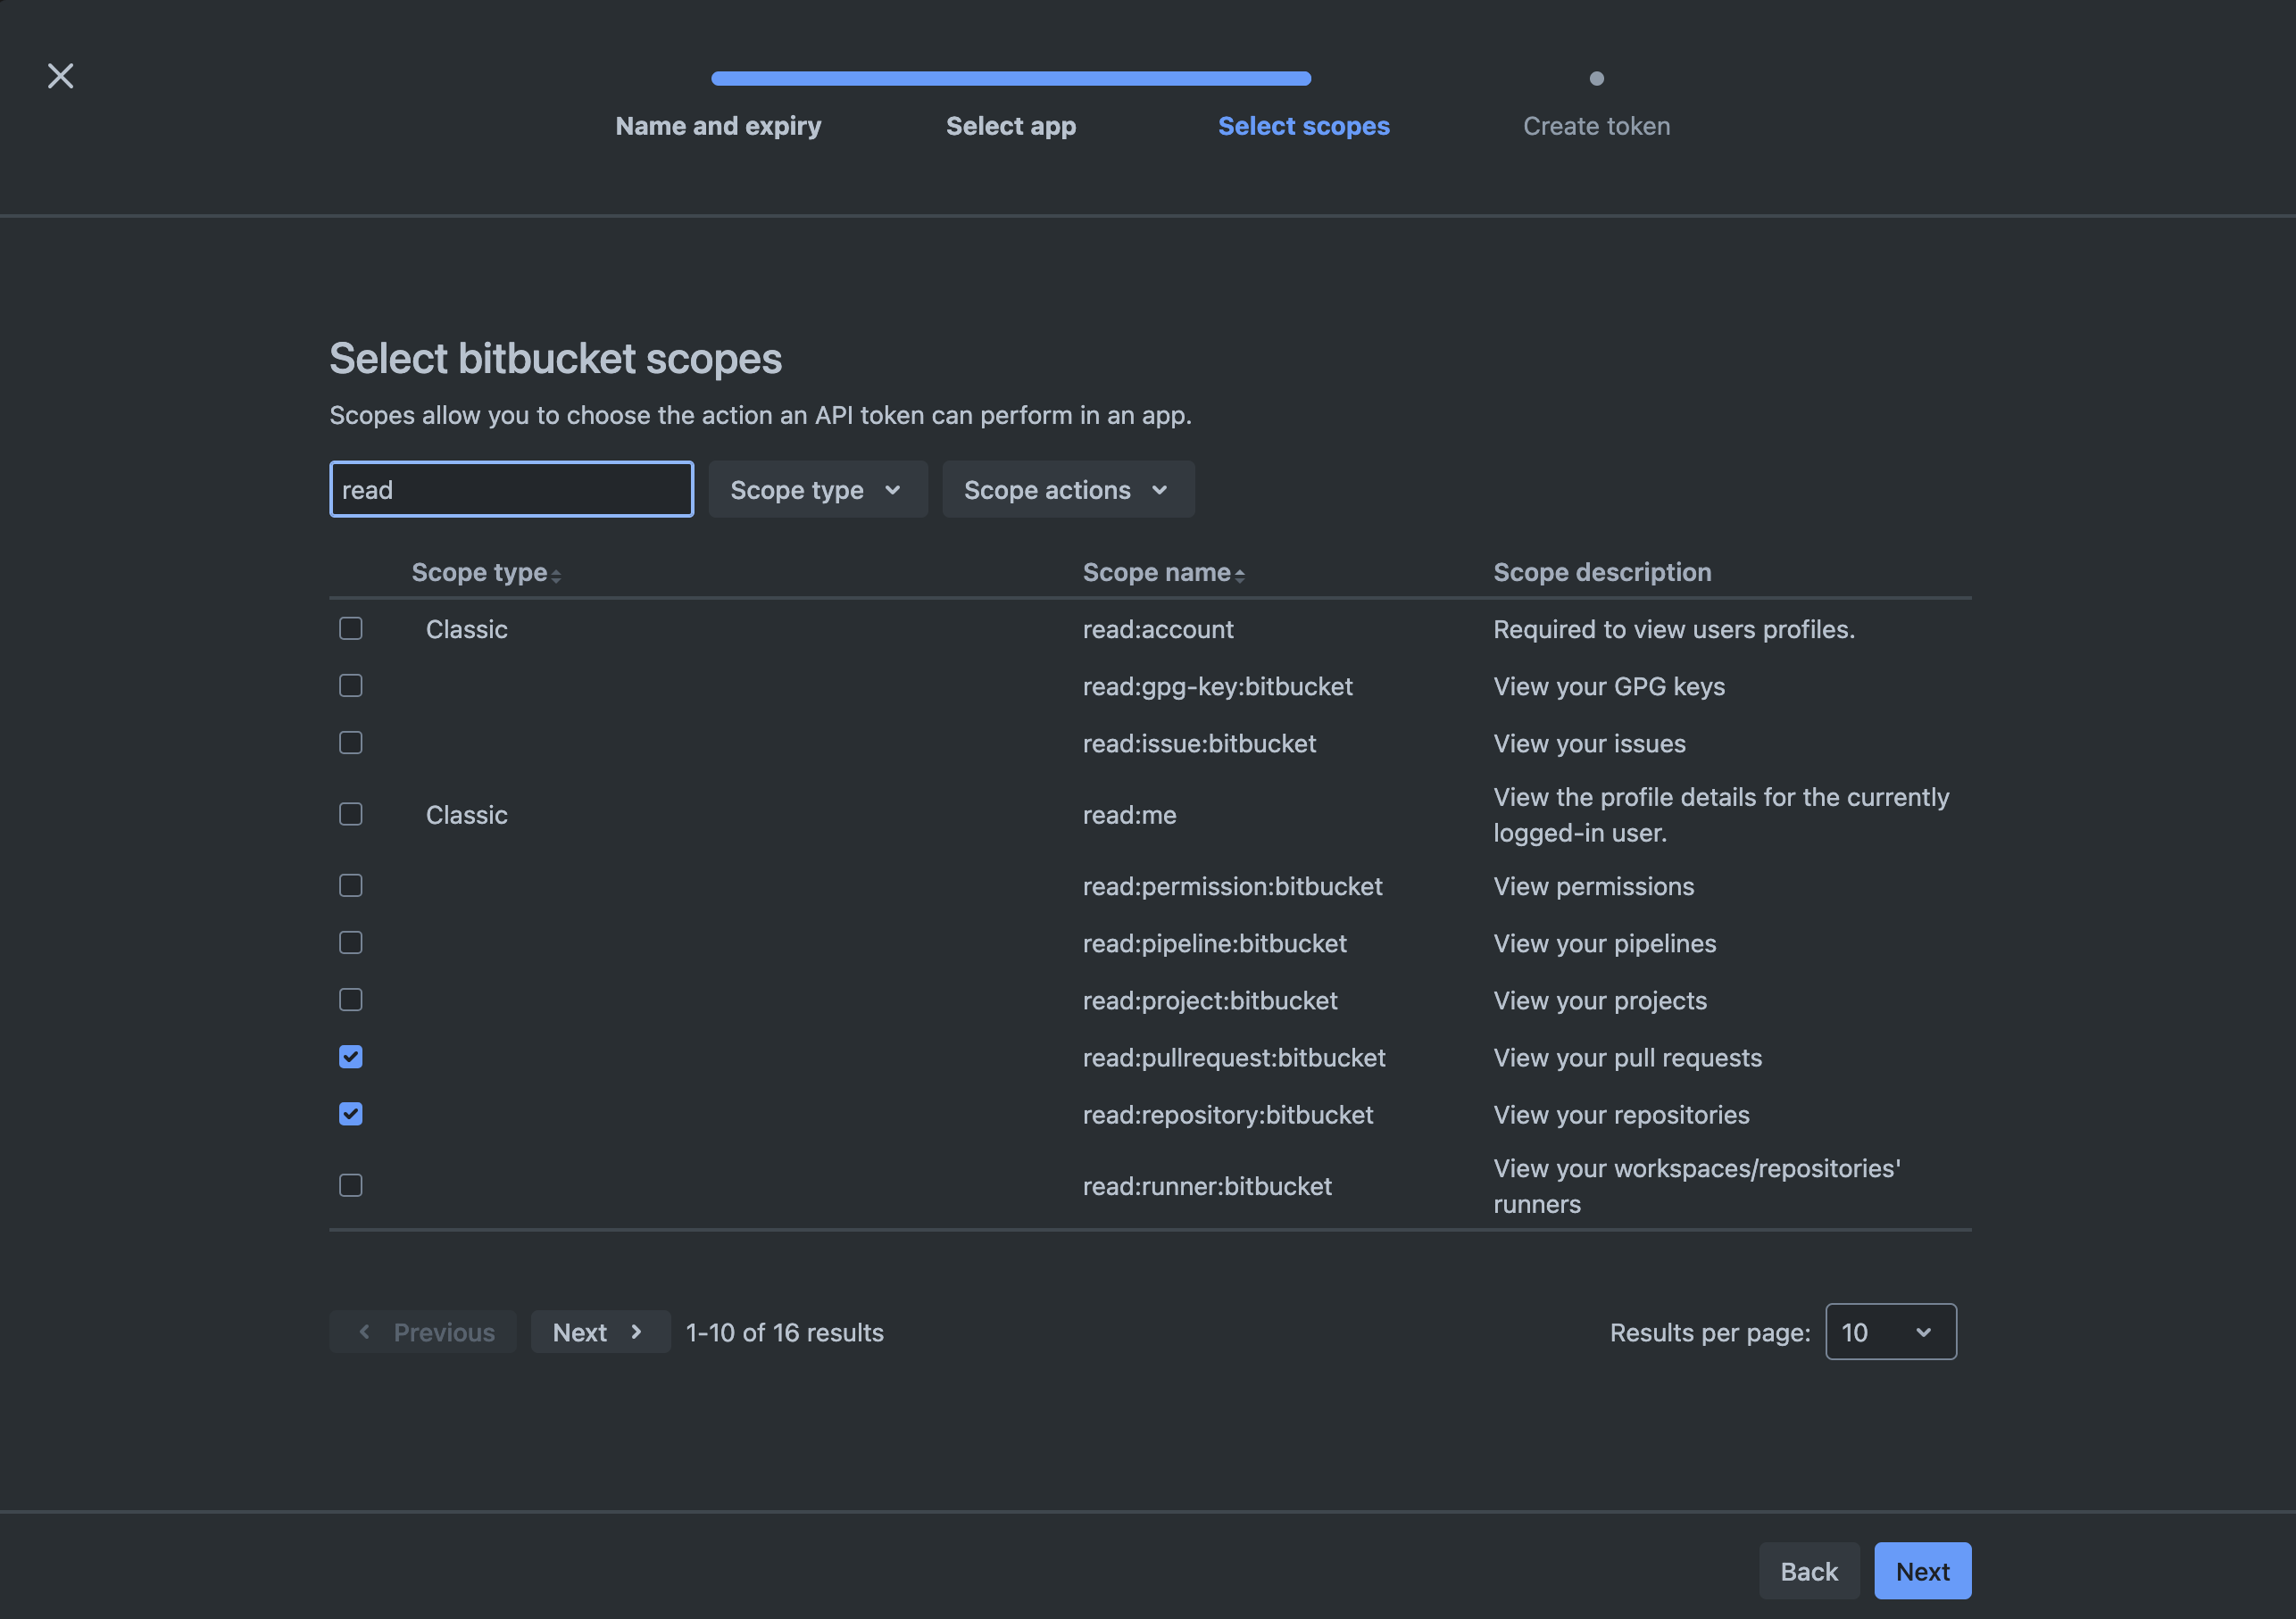This screenshot has height=1619, width=2296.
Task: Enable the read:account scope checkbox
Action: pyautogui.click(x=351, y=629)
